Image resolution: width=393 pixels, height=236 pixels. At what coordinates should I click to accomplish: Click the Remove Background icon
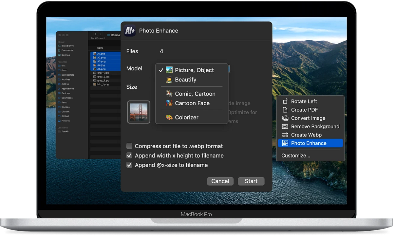[285, 126]
